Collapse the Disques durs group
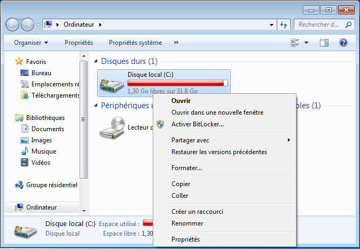The height and width of the screenshot is (249, 360). [x=96, y=61]
